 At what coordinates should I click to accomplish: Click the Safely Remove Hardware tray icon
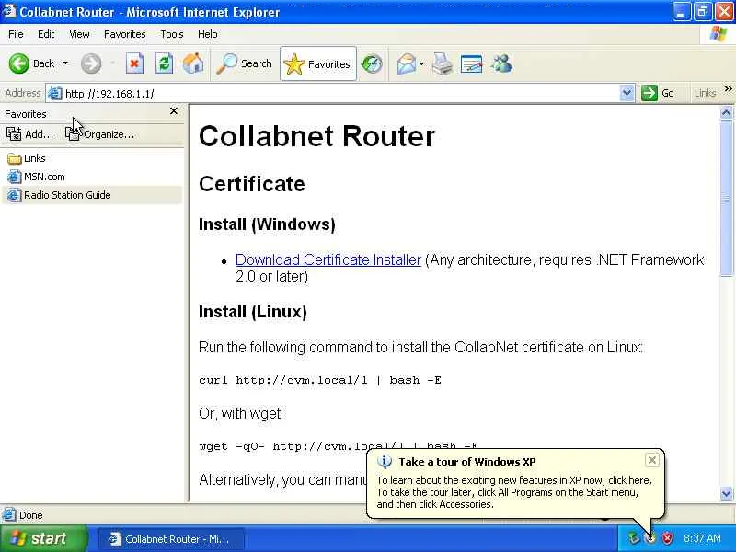coord(633,538)
